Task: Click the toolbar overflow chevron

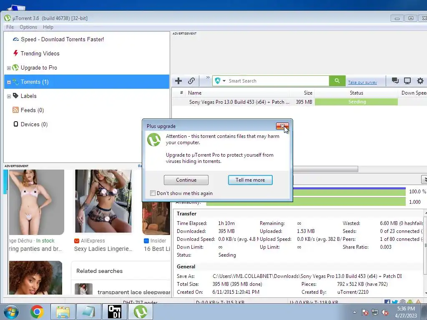Action: pos(208,77)
